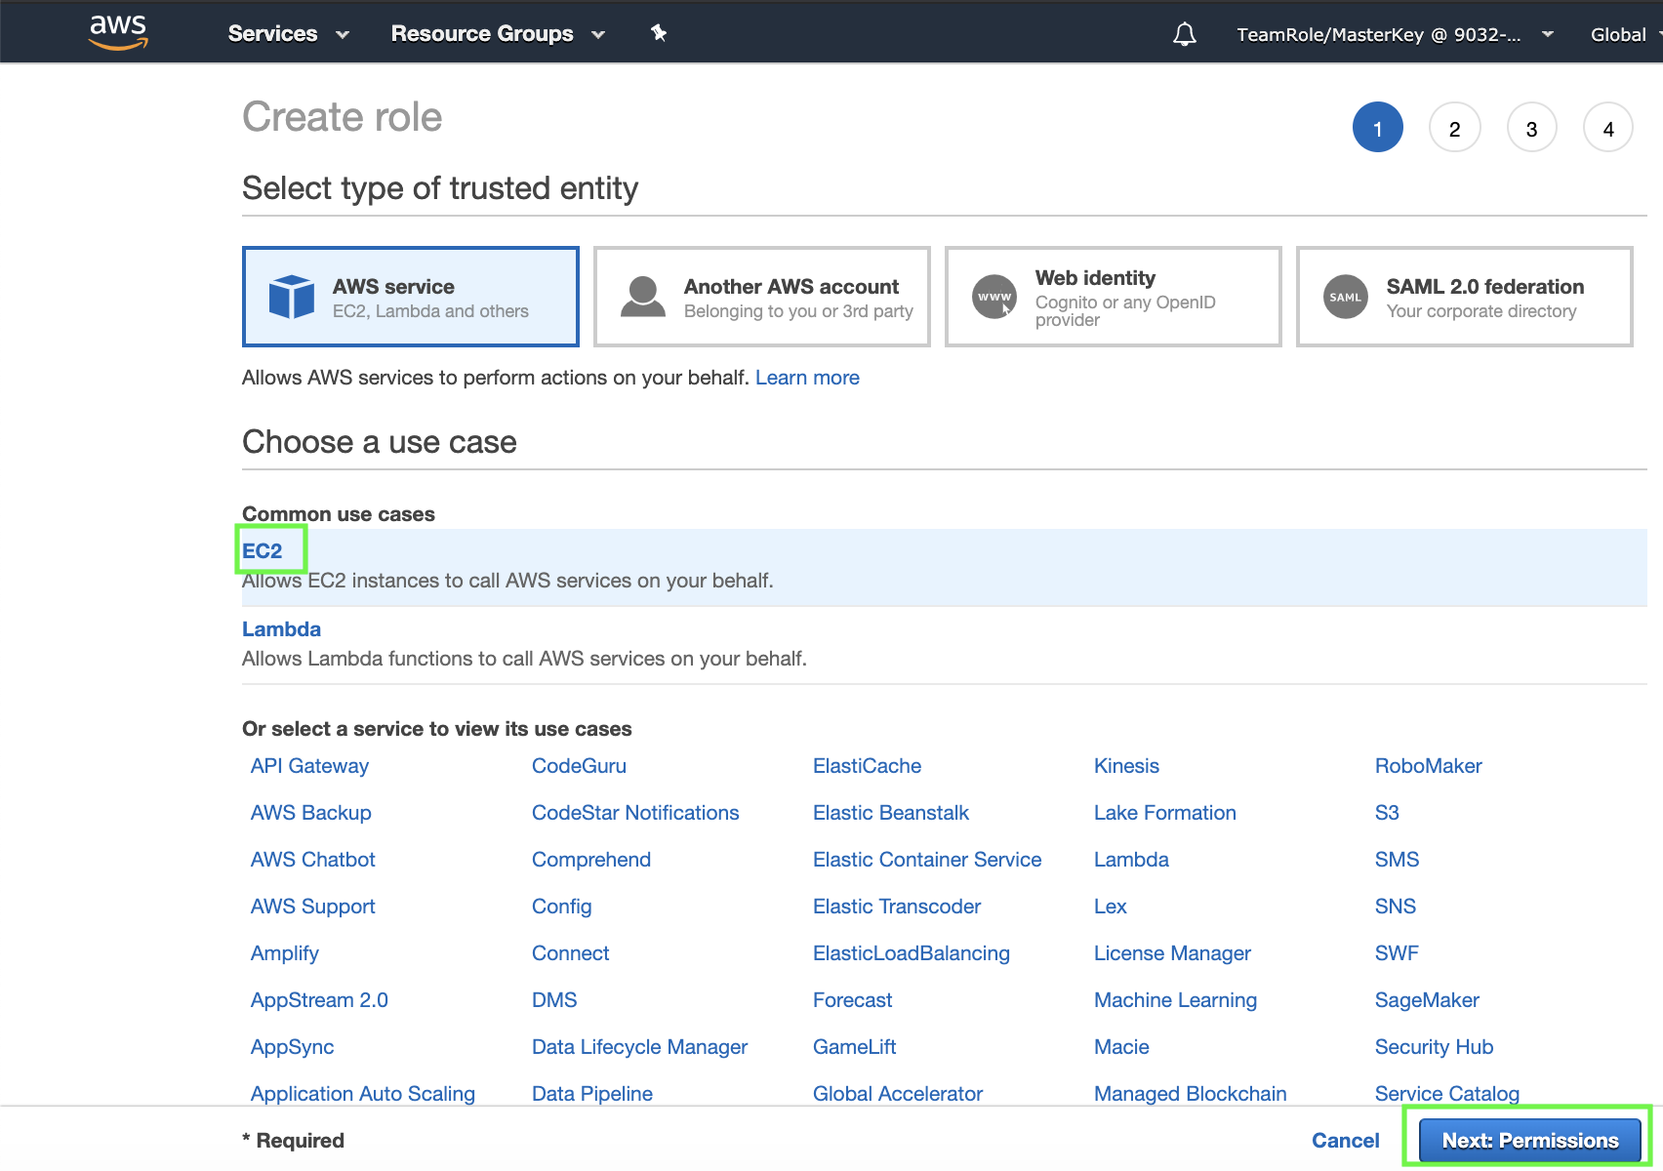The image size is (1663, 1171).
Task: Select Macie service
Action: point(1121,1047)
